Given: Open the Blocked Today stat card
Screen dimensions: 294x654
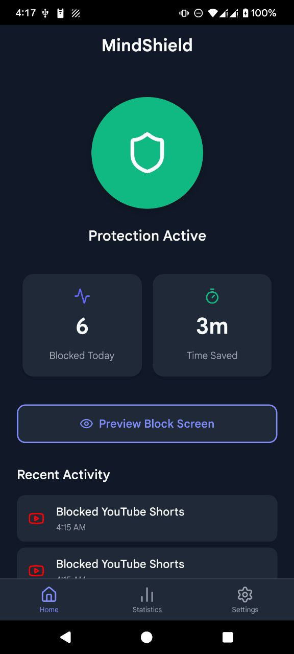Looking at the screenshot, I should 82,325.
